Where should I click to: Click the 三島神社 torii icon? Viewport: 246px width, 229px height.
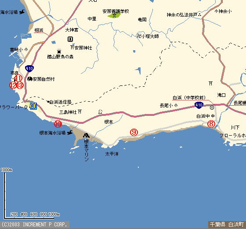[80, 112]
